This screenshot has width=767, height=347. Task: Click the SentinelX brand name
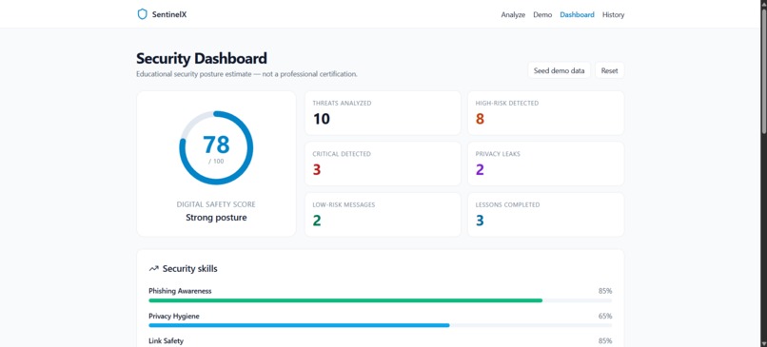click(169, 14)
